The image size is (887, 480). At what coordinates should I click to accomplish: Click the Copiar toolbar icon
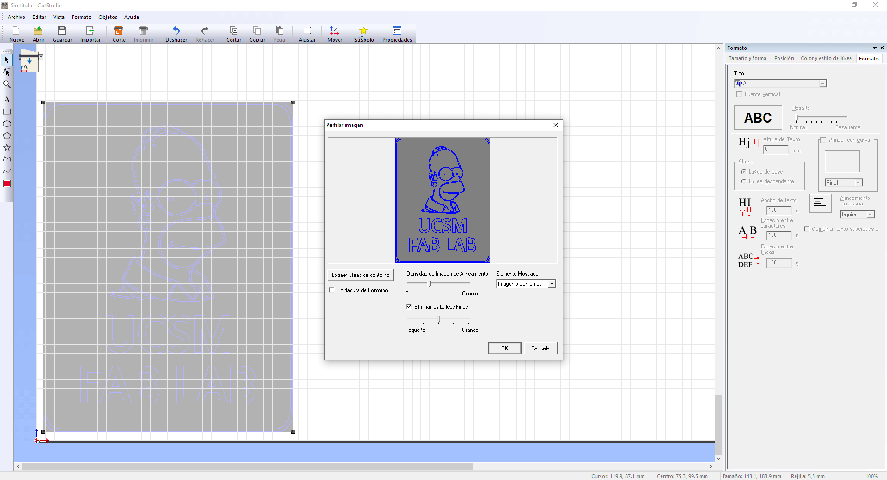[257, 30]
